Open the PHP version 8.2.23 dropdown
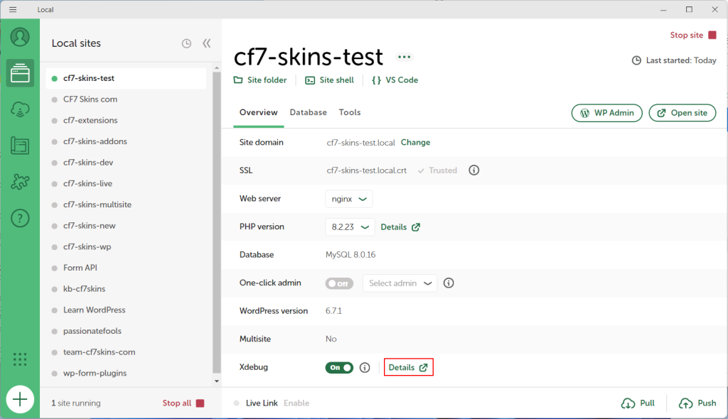Screen dimensions: 728x419 point(349,227)
